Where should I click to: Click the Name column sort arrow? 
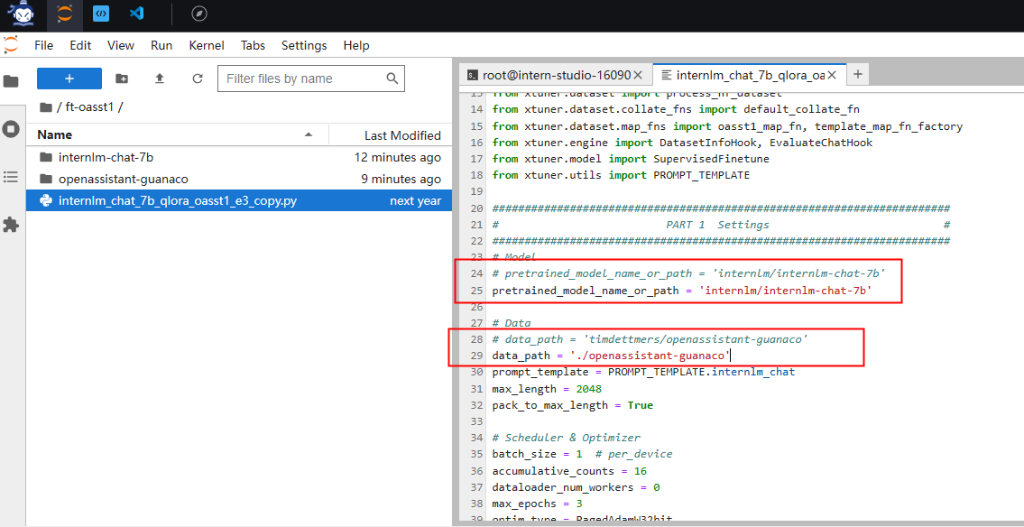tap(309, 135)
